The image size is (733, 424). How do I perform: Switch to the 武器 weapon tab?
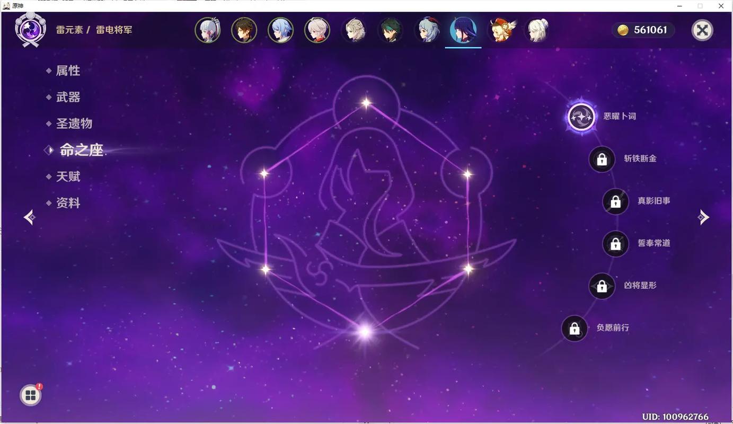click(68, 97)
